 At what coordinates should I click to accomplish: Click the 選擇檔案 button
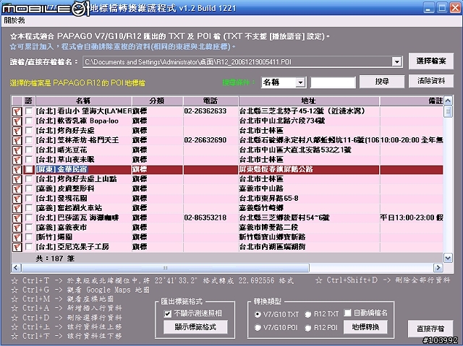click(x=431, y=61)
